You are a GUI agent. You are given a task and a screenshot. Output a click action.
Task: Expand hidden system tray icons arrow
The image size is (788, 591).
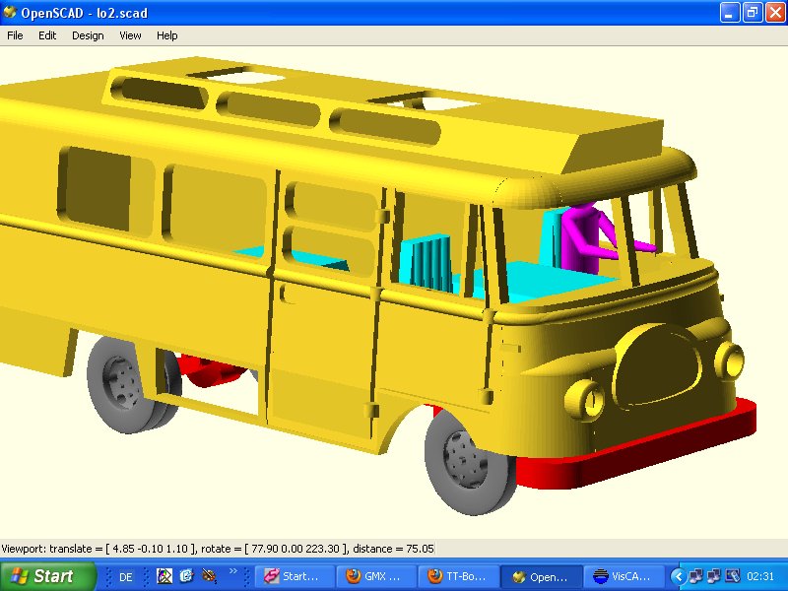click(x=678, y=576)
